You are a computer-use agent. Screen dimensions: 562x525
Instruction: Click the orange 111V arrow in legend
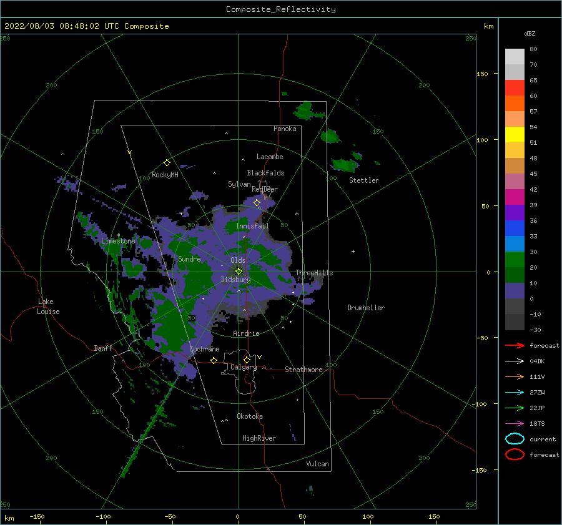(515, 376)
